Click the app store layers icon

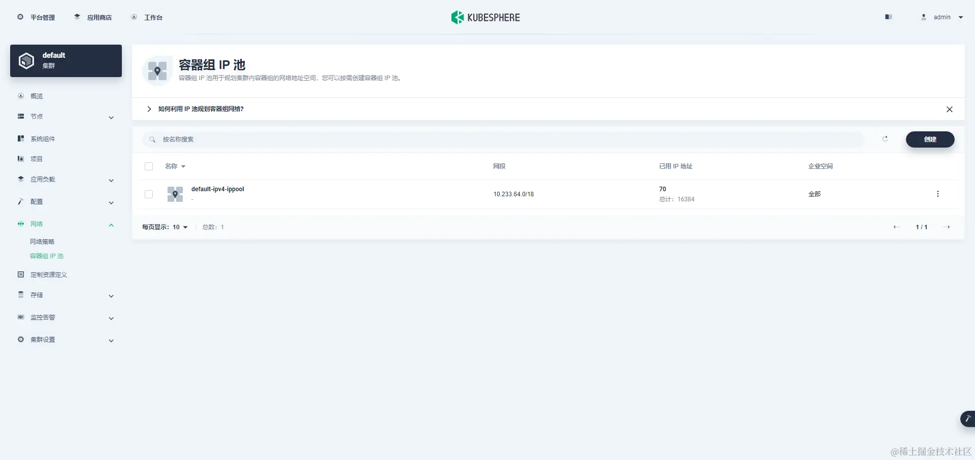77,17
